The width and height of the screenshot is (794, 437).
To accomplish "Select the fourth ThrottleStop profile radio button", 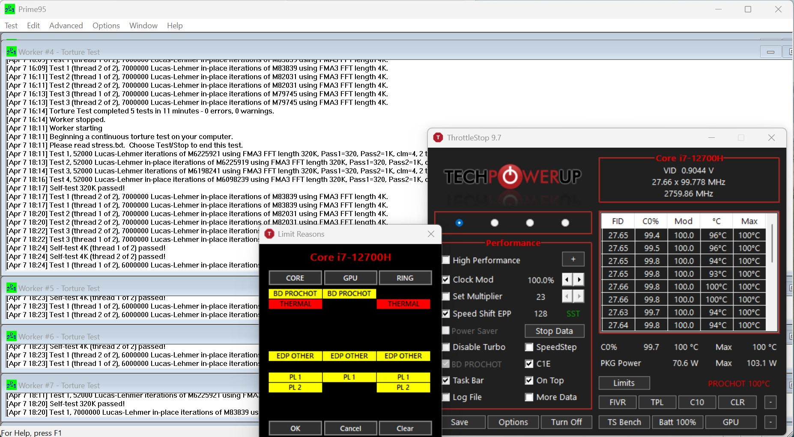I will 565,223.
